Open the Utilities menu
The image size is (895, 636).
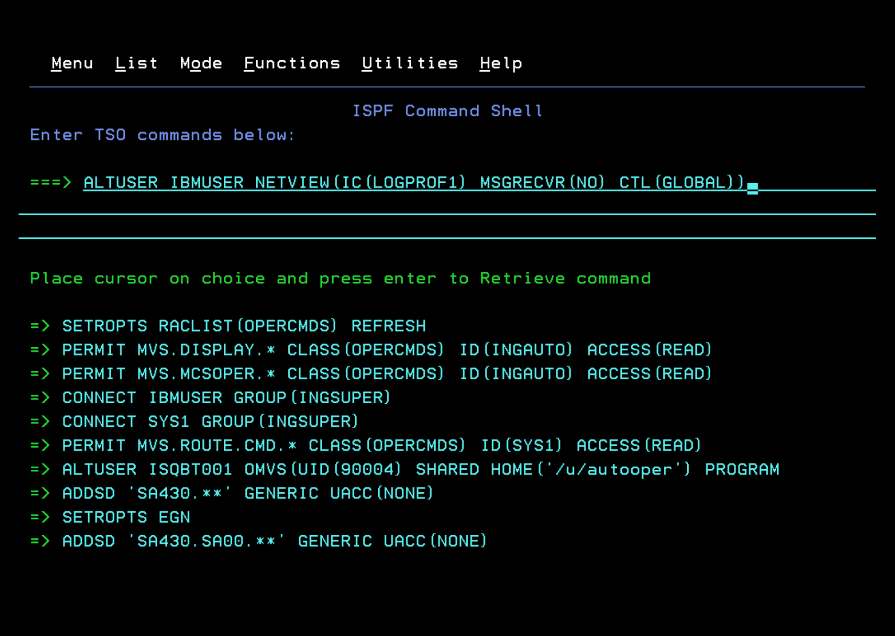(410, 63)
